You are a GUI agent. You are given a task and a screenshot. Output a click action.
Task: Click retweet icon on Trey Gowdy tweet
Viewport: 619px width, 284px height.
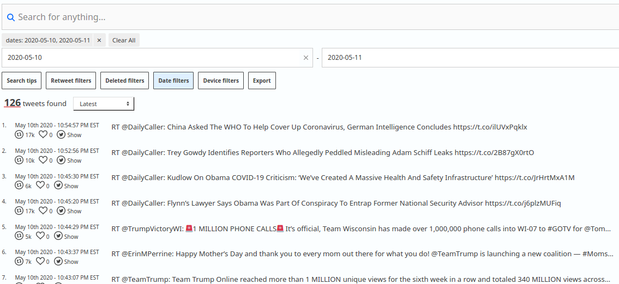pyautogui.click(x=19, y=160)
